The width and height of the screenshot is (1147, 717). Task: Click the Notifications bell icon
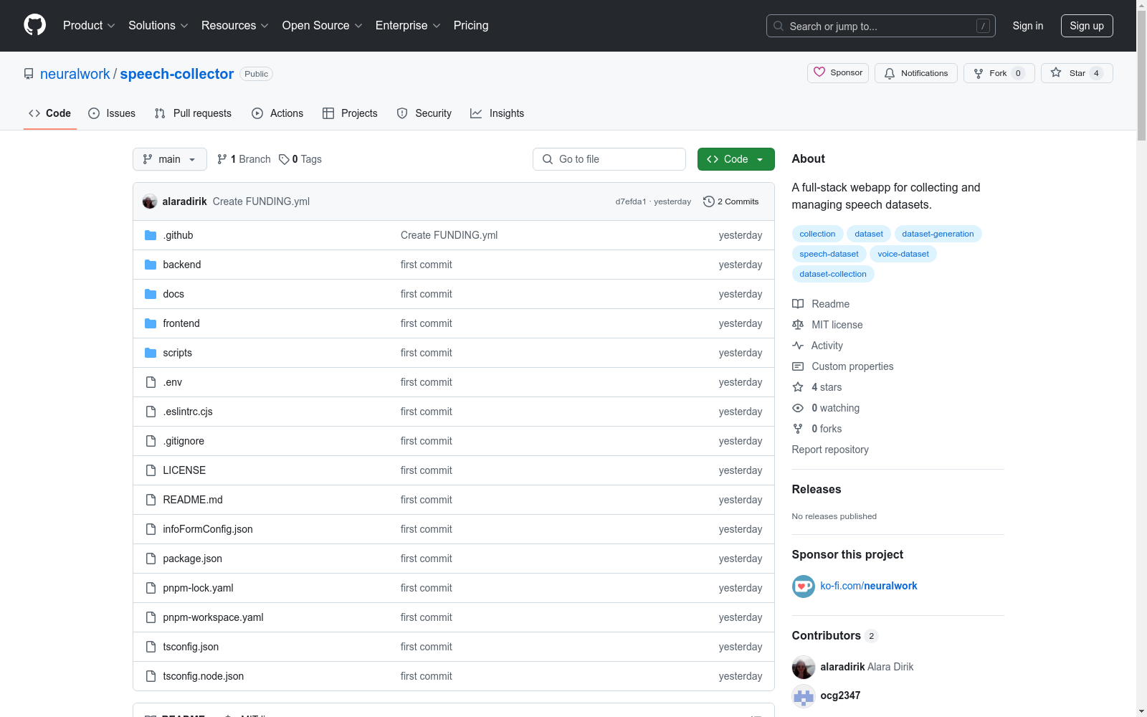point(890,73)
